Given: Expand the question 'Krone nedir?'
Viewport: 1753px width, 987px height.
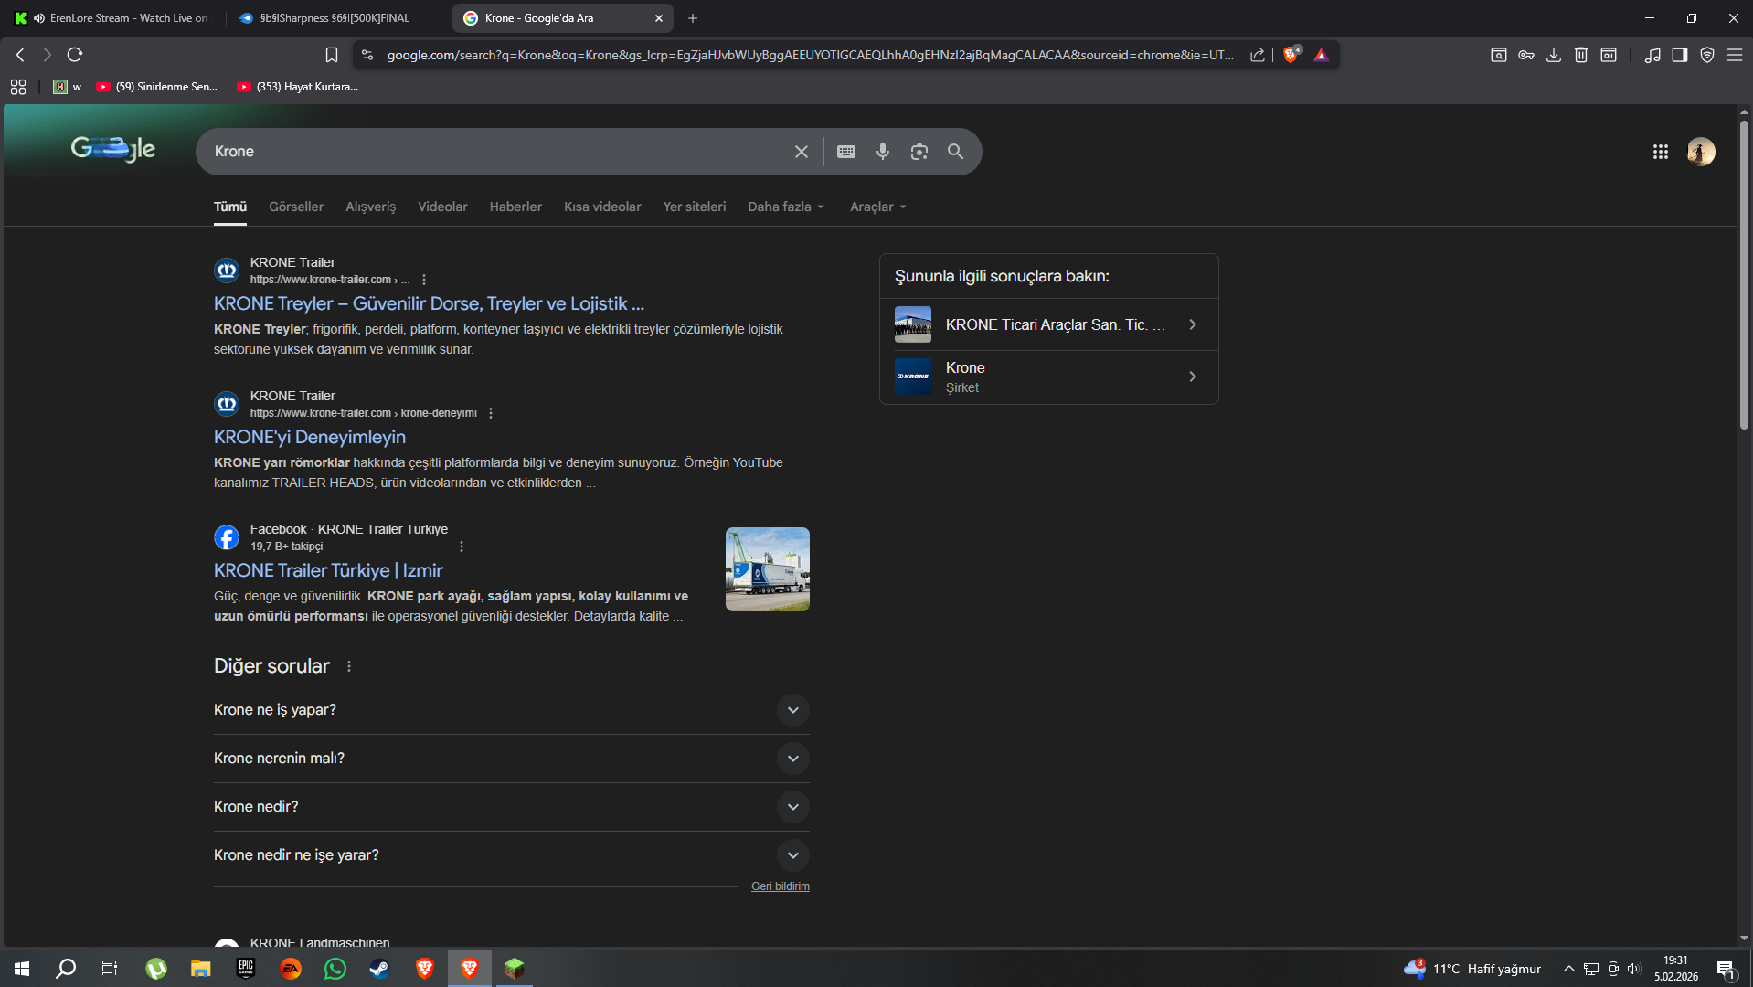Looking at the screenshot, I should (512, 807).
